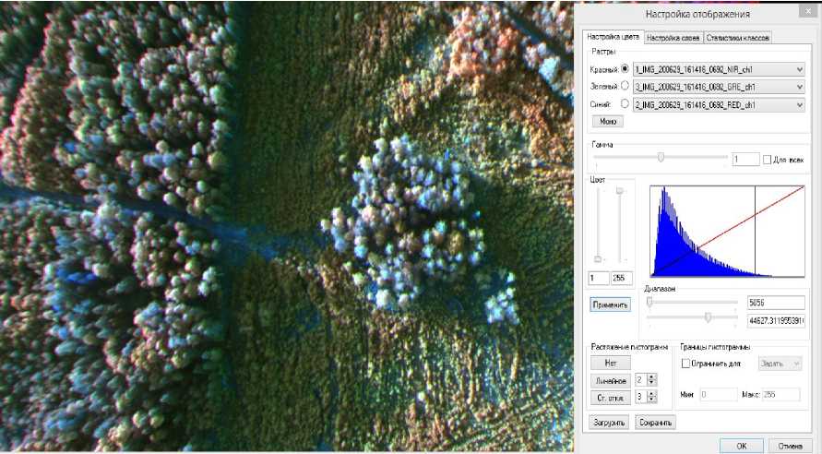Viewport: 822px width, 454px height.
Task: Click the 'Нет' histogram stretch button
Action: click(609, 363)
